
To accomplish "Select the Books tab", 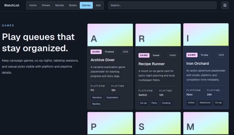I will click(x=73, y=5).
